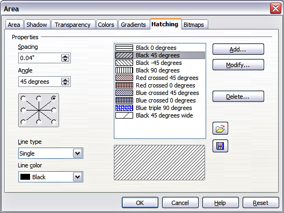284x213 pixels.
Task: Open the Line color dropdown
Action: click(77, 177)
